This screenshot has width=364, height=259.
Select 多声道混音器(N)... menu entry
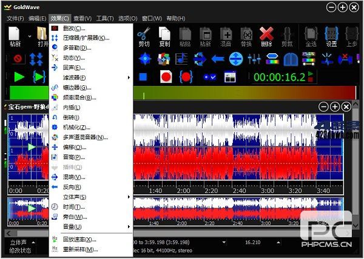coord(91,137)
